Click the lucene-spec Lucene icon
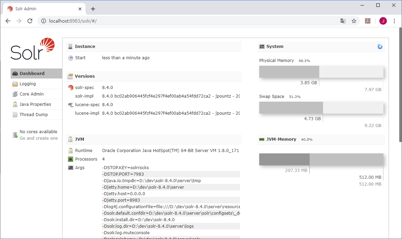402x239 pixels. click(70, 104)
